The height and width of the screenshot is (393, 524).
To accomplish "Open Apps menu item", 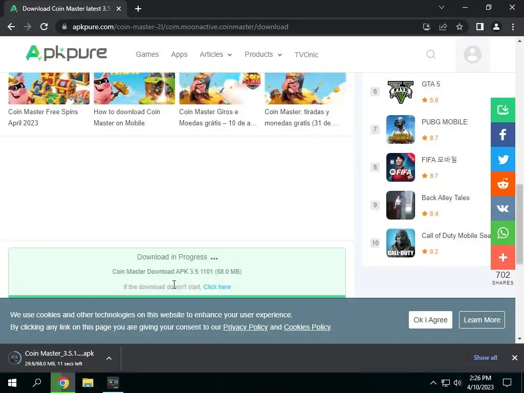I will [179, 54].
